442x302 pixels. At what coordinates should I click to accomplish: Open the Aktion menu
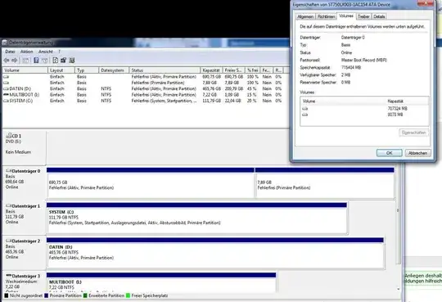pyautogui.click(x=26, y=52)
